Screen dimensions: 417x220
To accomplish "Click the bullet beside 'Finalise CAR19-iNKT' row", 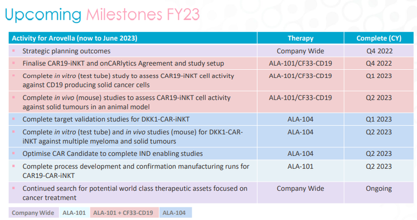I will point(14,63).
